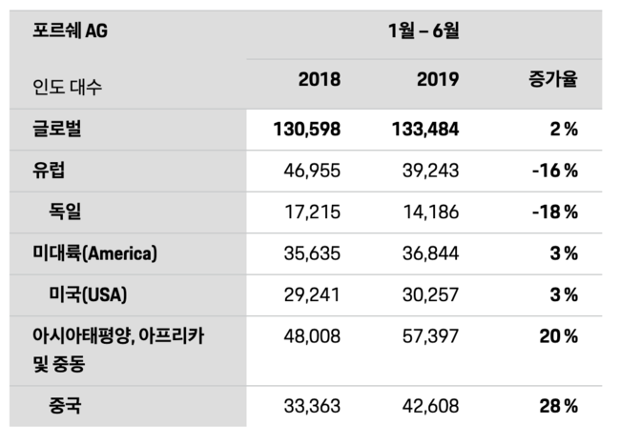
Task: Select China's 2019 value 42,608
Action: [429, 406]
